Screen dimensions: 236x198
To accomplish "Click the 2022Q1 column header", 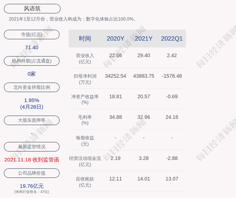I will (172, 39).
